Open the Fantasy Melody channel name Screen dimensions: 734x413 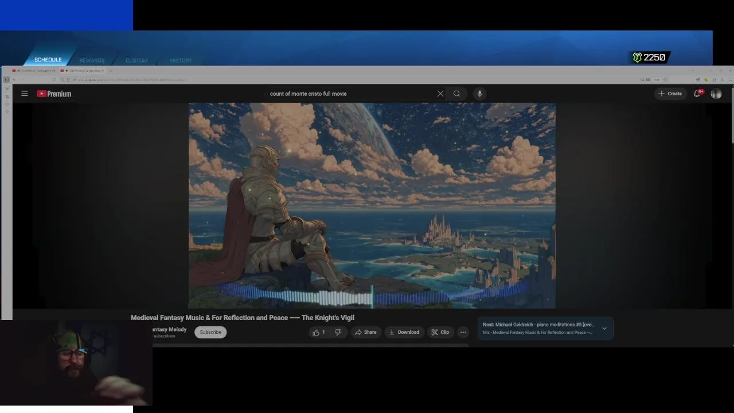(169, 329)
